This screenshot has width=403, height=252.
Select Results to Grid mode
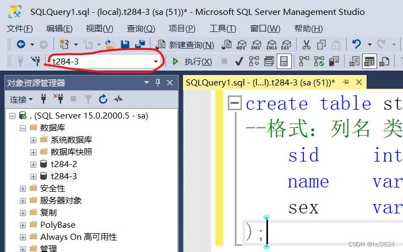tap(369, 61)
